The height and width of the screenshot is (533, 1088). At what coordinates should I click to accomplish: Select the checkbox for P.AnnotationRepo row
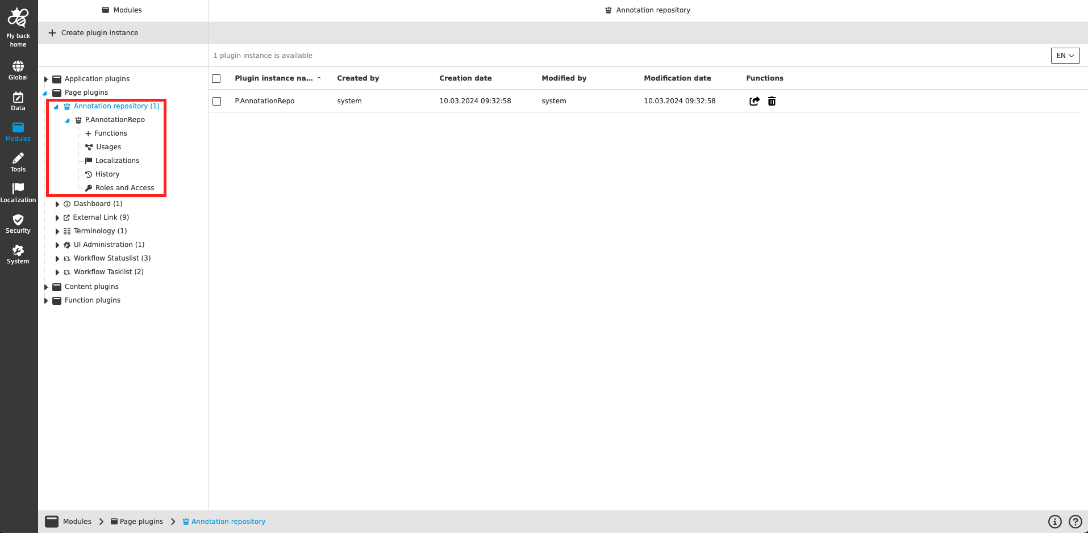[x=216, y=100]
